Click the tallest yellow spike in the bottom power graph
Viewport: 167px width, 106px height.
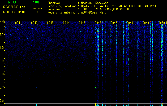(x=96, y=104)
